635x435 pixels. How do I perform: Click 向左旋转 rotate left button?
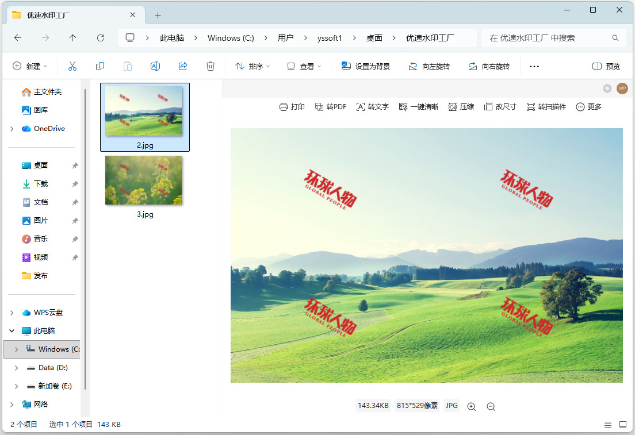pos(429,66)
